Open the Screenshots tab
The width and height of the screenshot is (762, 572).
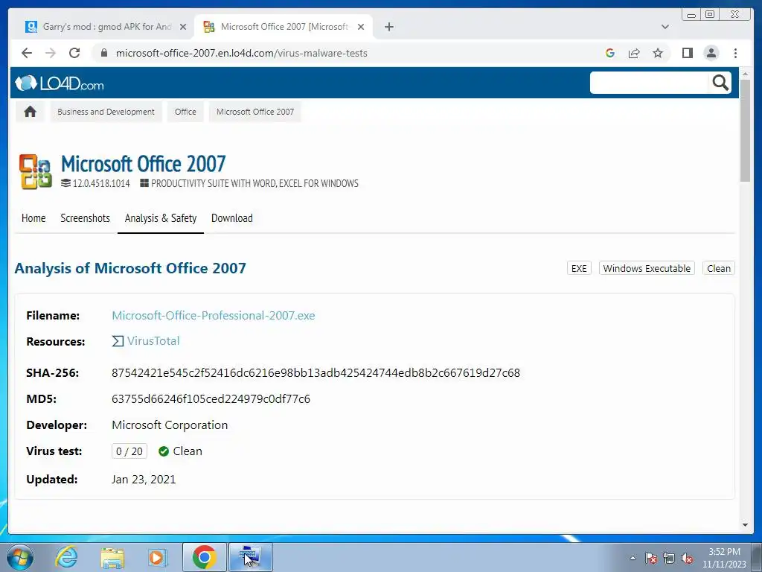pos(85,218)
